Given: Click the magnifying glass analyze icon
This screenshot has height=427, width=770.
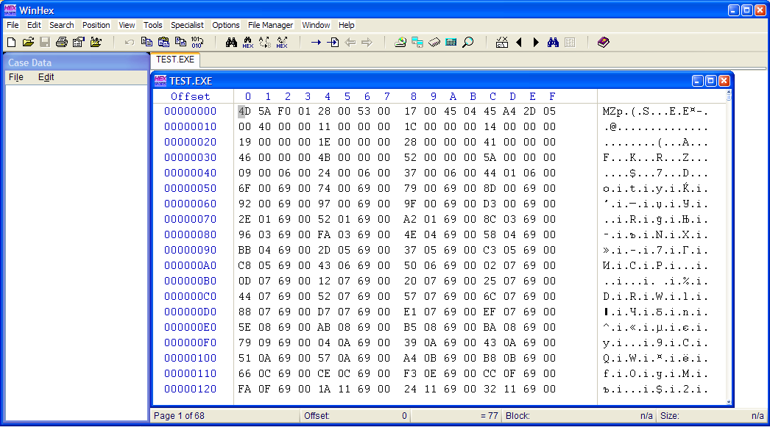Looking at the screenshot, I should 467,42.
